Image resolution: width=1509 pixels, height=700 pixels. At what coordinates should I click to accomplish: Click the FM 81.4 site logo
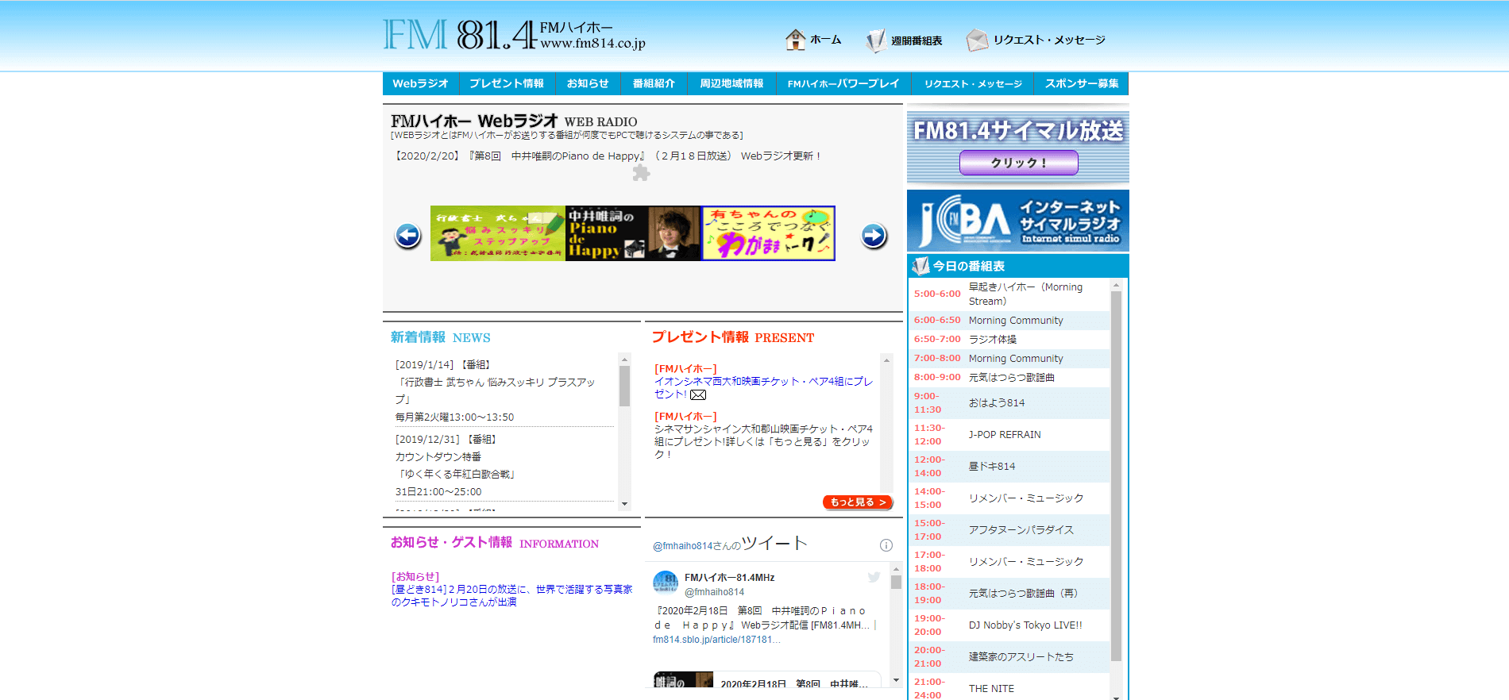pyautogui.click(x=514, y=36)
